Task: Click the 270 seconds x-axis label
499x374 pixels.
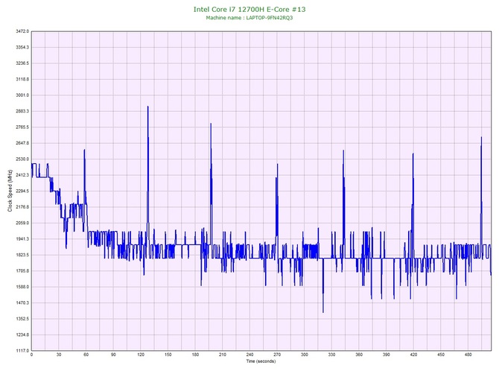Action: pyautogui.click(x=277, y=355)
